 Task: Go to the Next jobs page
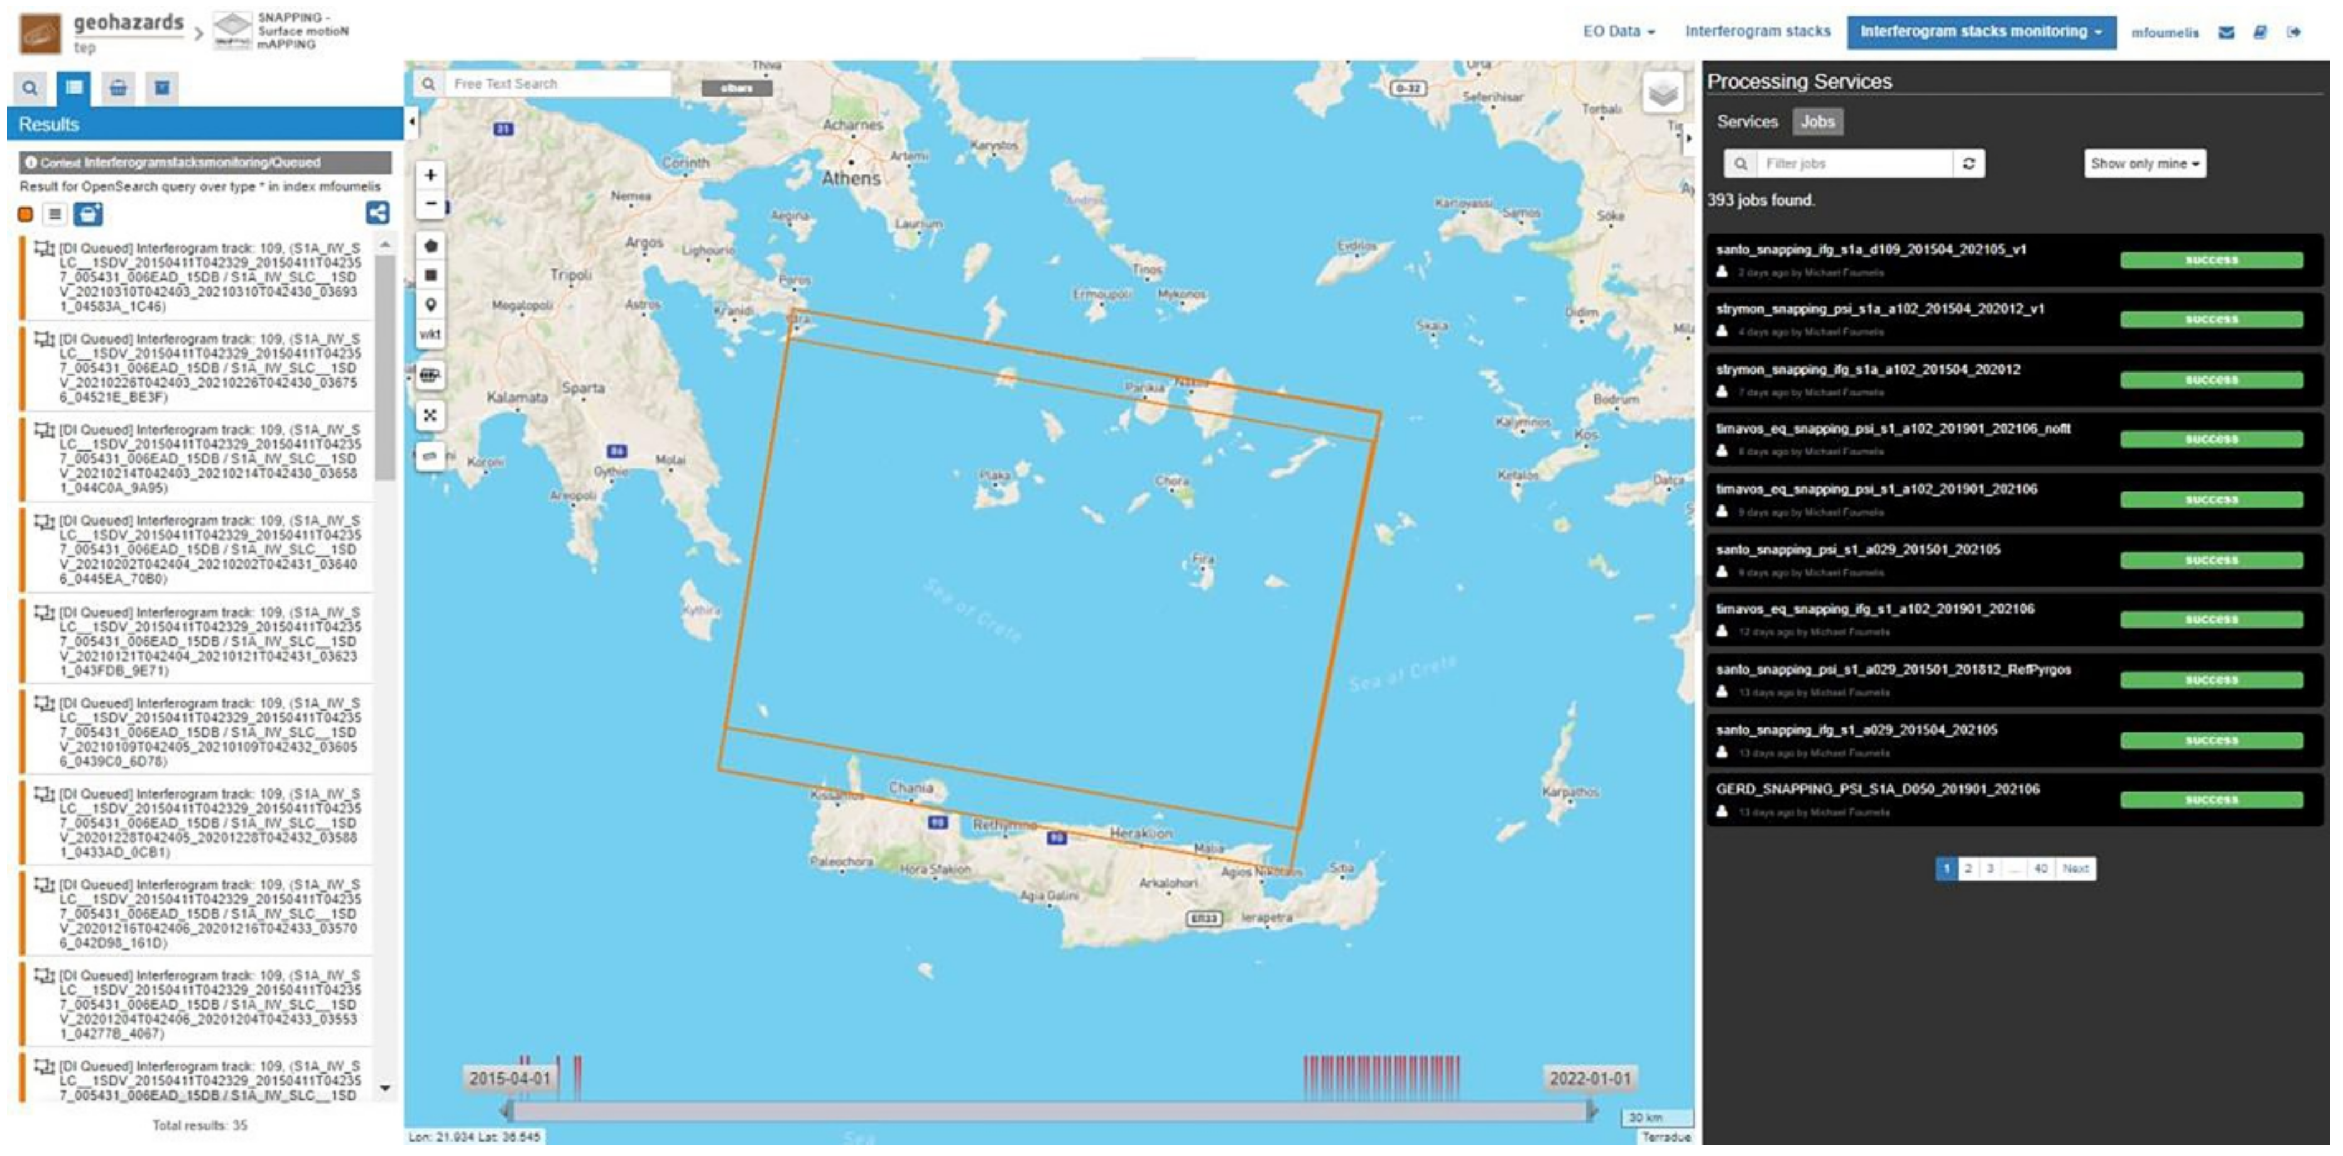point(2075,869)
